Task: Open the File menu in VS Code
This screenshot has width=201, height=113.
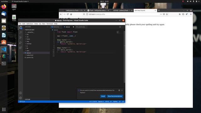Action: pyautogui.click(x=20, y=24)
